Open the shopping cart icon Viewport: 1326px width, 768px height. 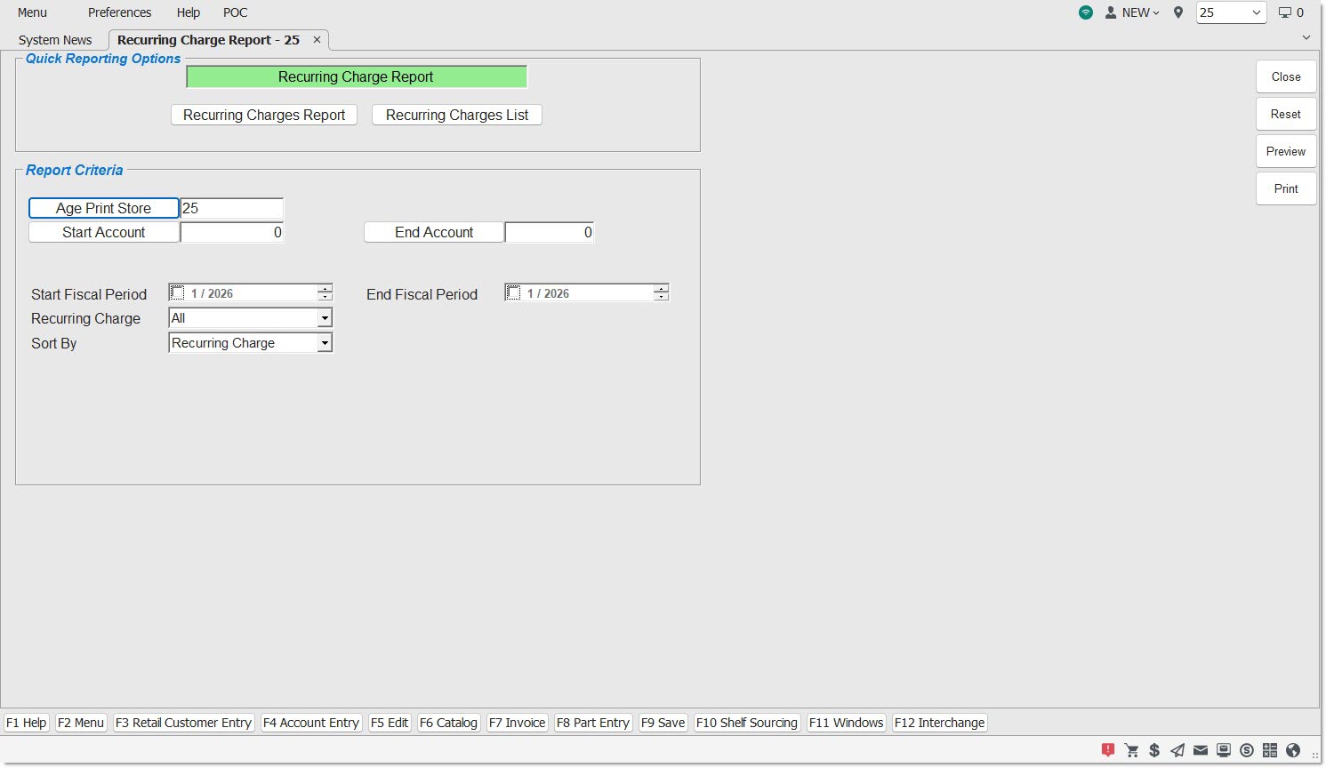click(1131, 750)
